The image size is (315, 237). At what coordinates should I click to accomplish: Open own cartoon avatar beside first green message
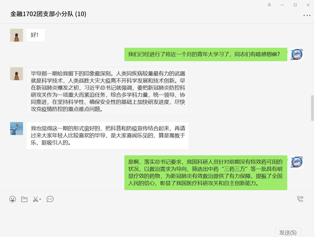pyautogui.click(x=297, y=54)
